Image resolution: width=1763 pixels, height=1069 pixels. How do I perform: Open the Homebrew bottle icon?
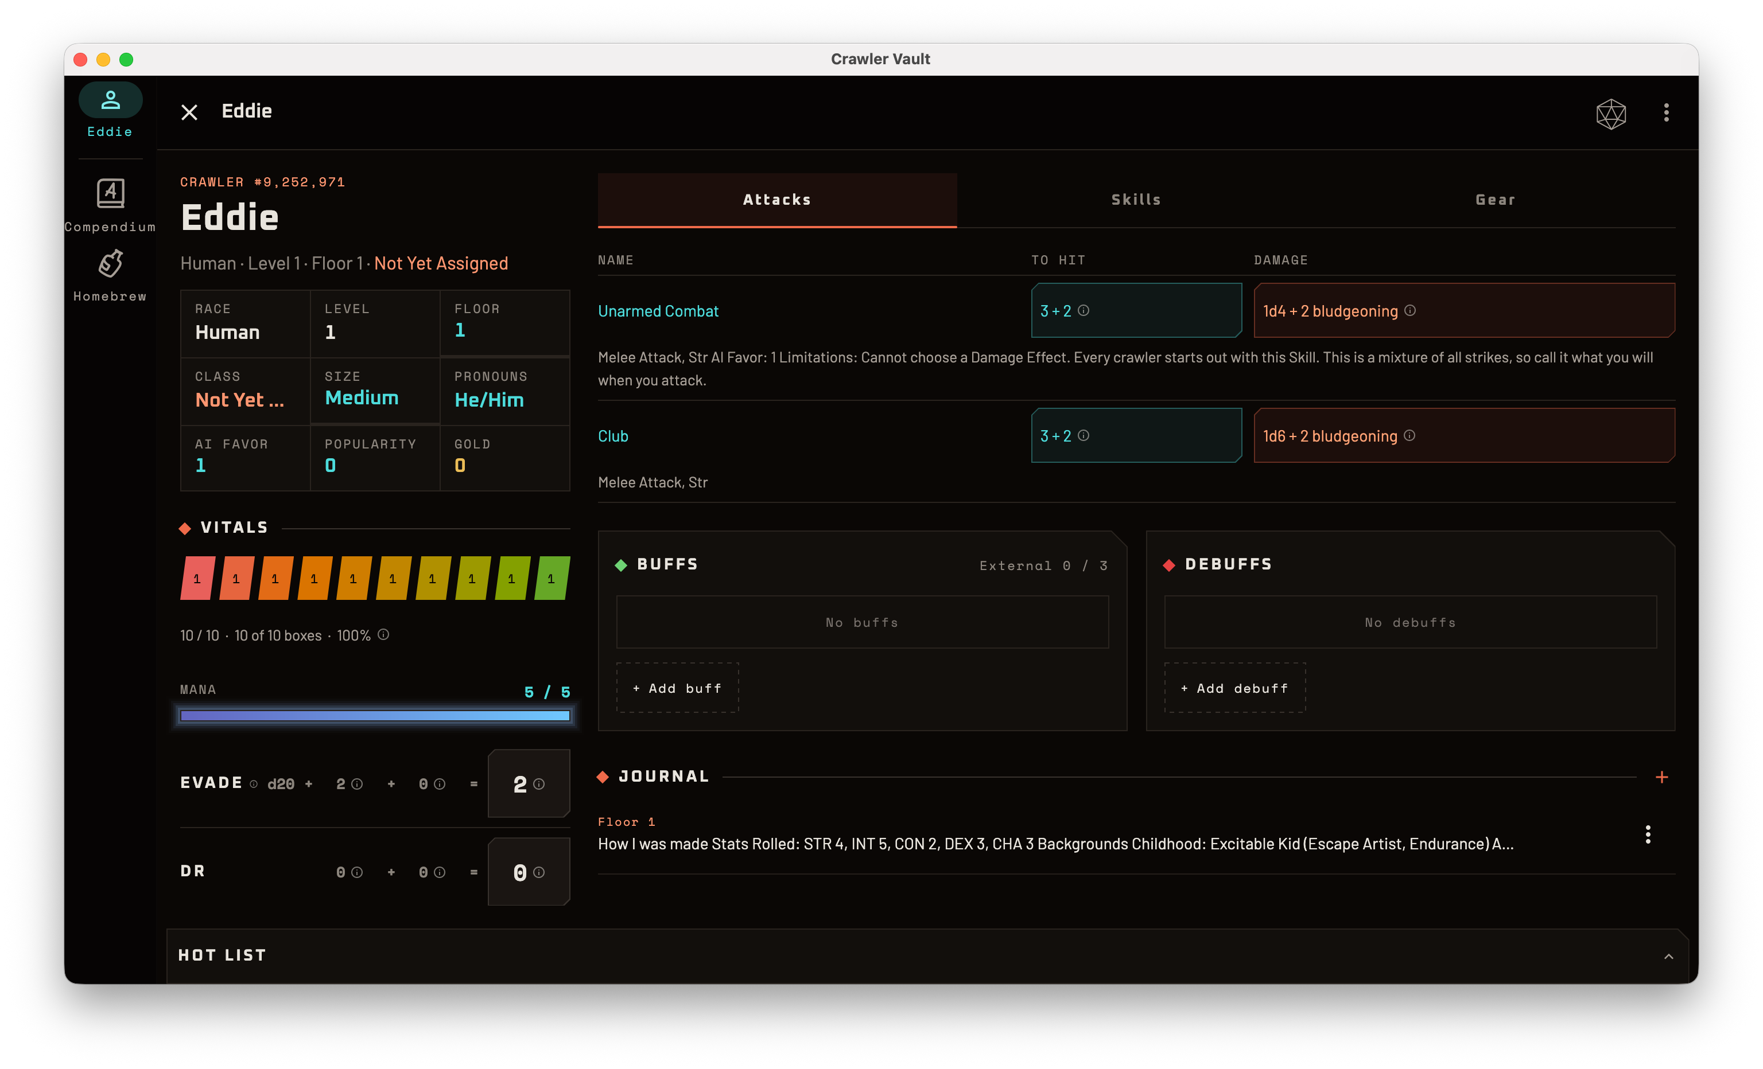110,263
